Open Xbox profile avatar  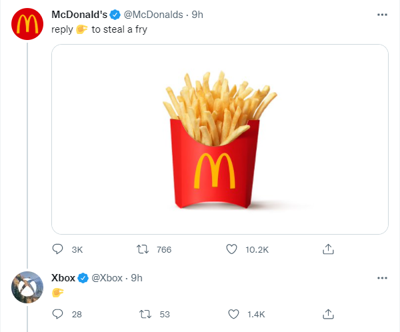(27, 287)
